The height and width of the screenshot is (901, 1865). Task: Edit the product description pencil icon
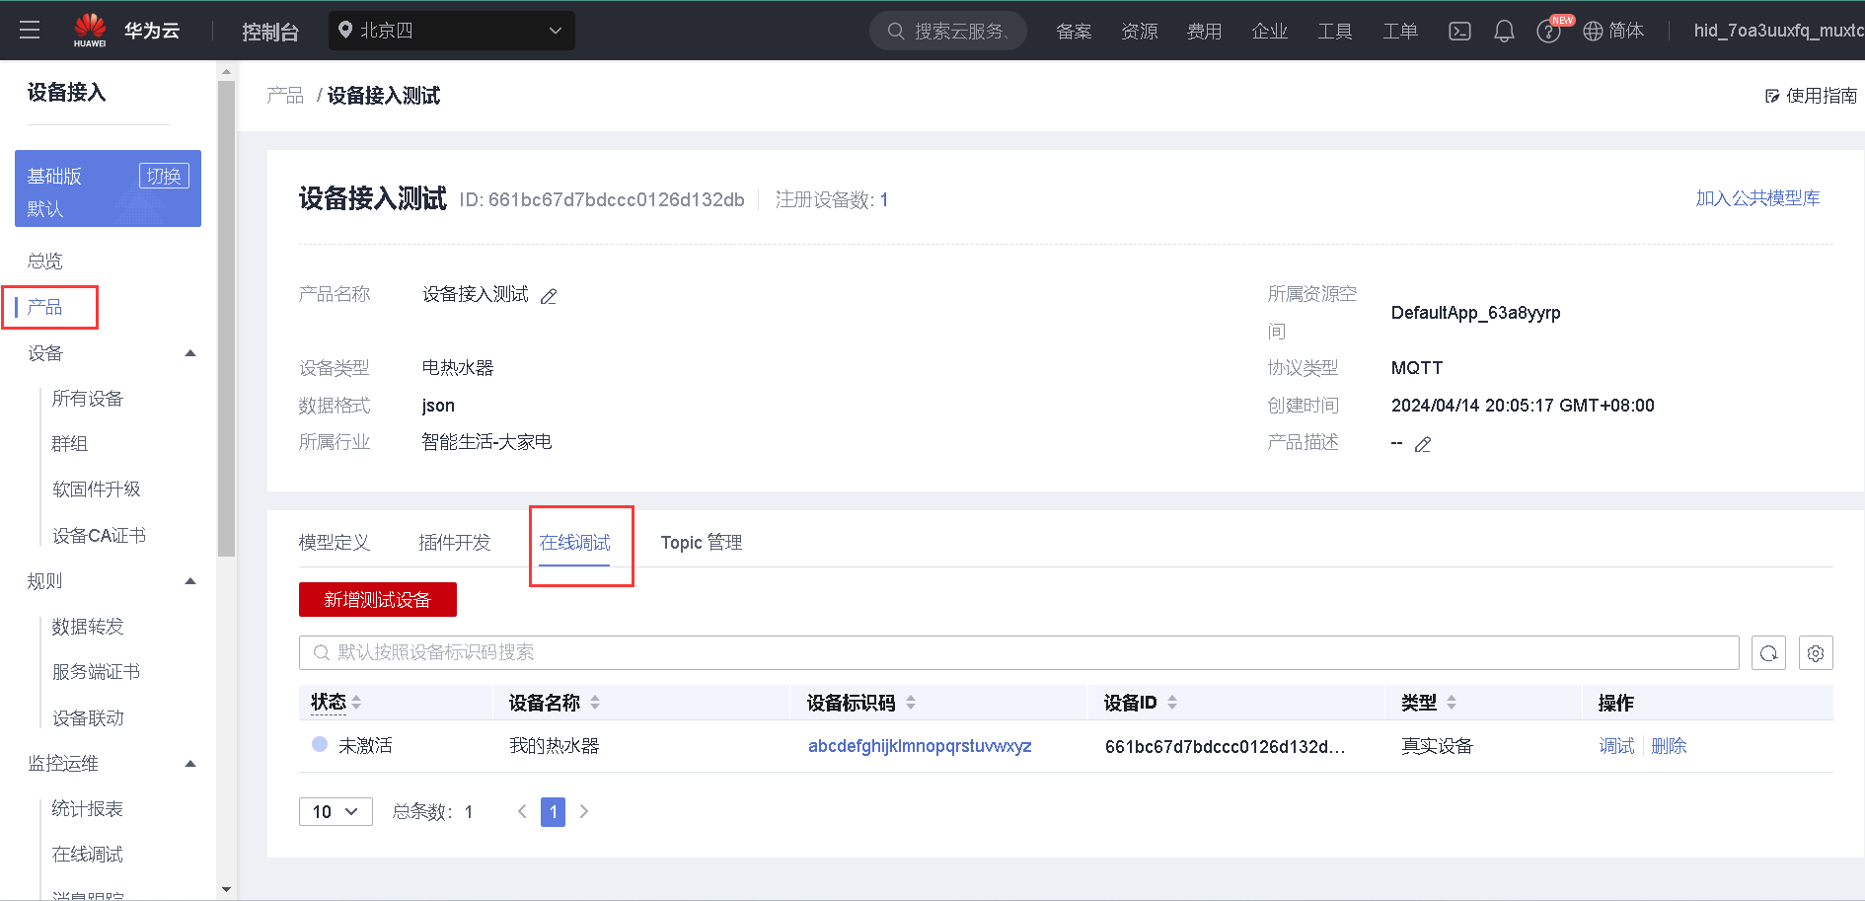[1423, 444]
